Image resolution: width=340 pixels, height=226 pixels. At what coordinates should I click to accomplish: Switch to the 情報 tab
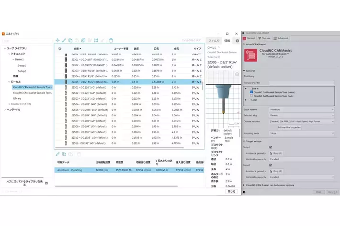(x=227, y=41)
